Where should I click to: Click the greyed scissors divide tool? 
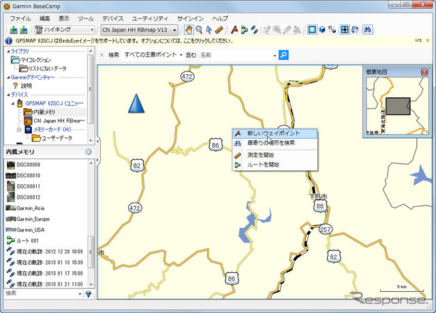click(297, 29)
